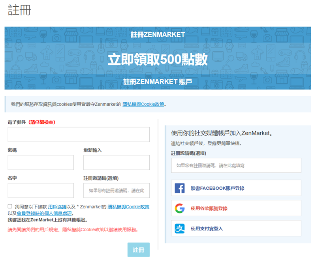
Task: Open the 用戶協議 link
Action: (57, 207)
